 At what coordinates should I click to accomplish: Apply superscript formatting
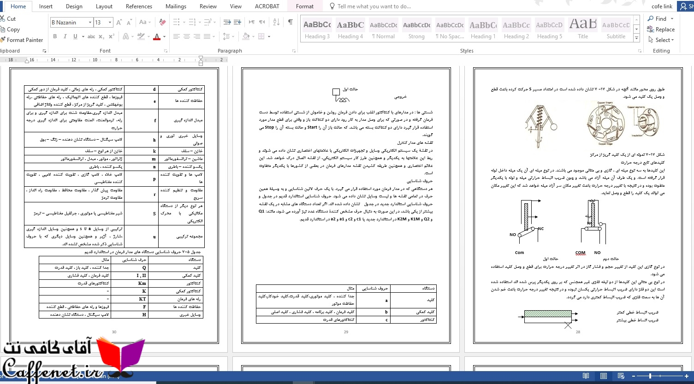coord(112,36)
